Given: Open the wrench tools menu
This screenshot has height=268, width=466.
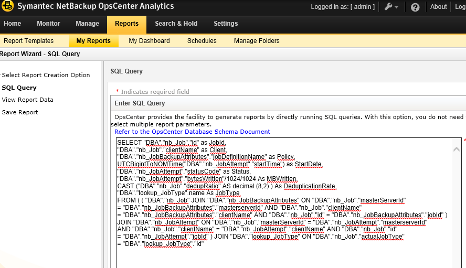Looking at the screenshot, I should [391, 7].
